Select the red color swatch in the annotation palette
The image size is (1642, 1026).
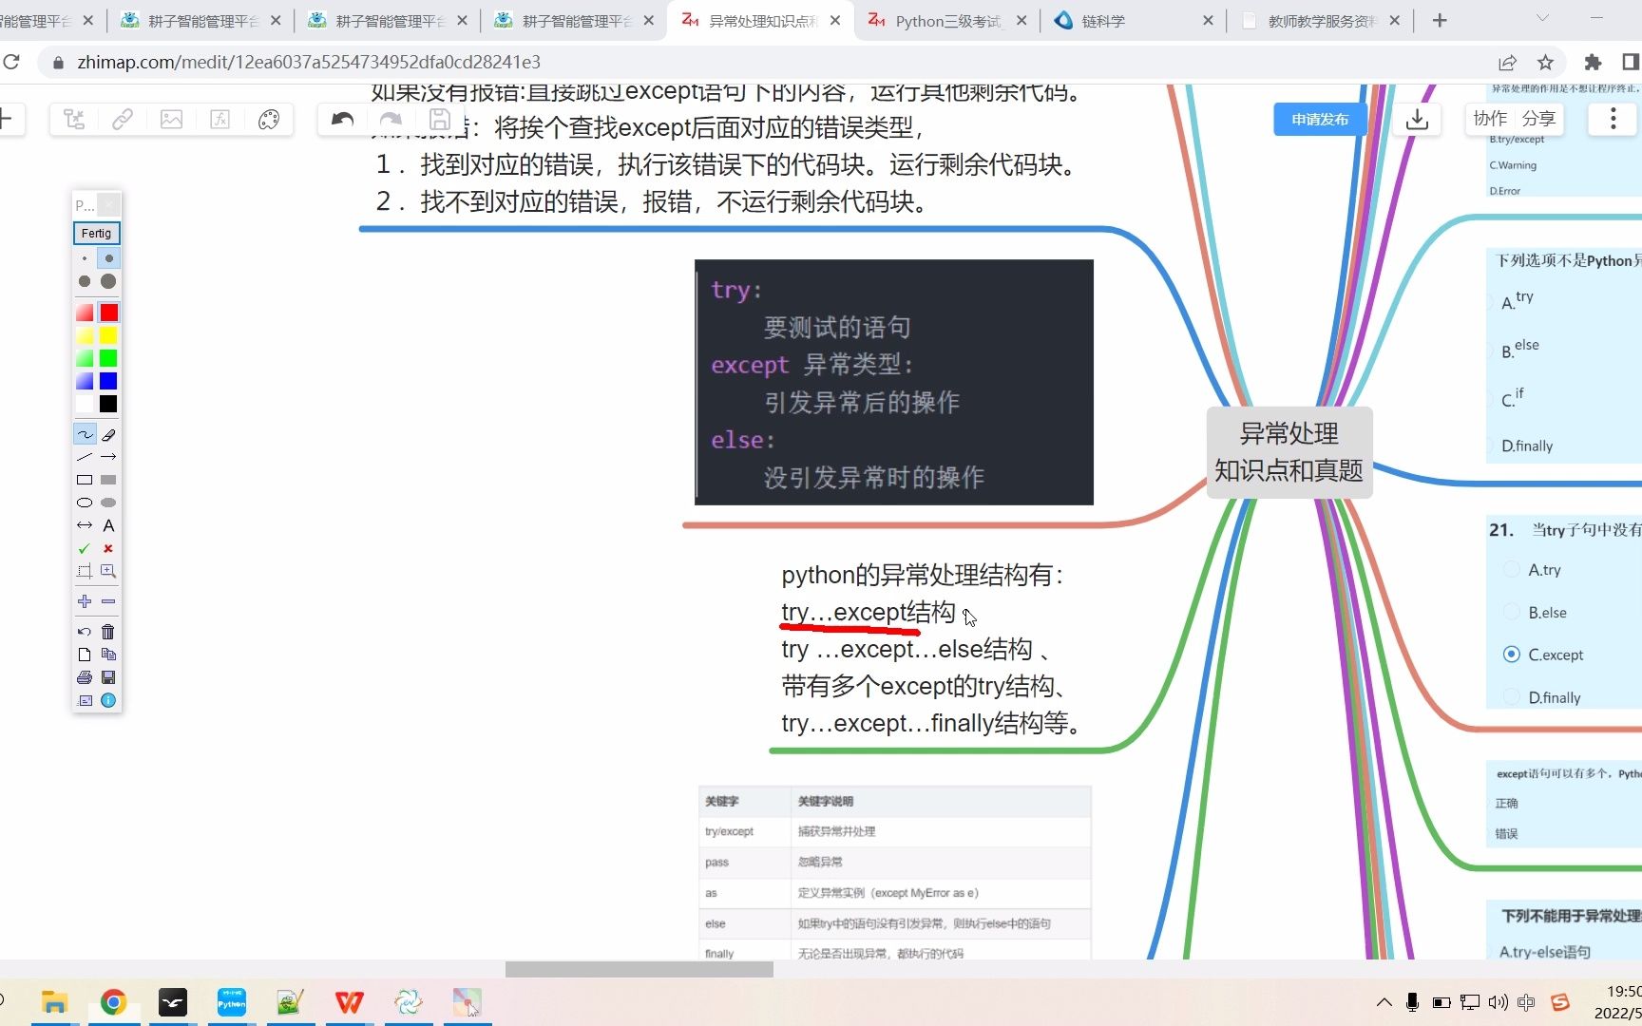coord(108,312)
